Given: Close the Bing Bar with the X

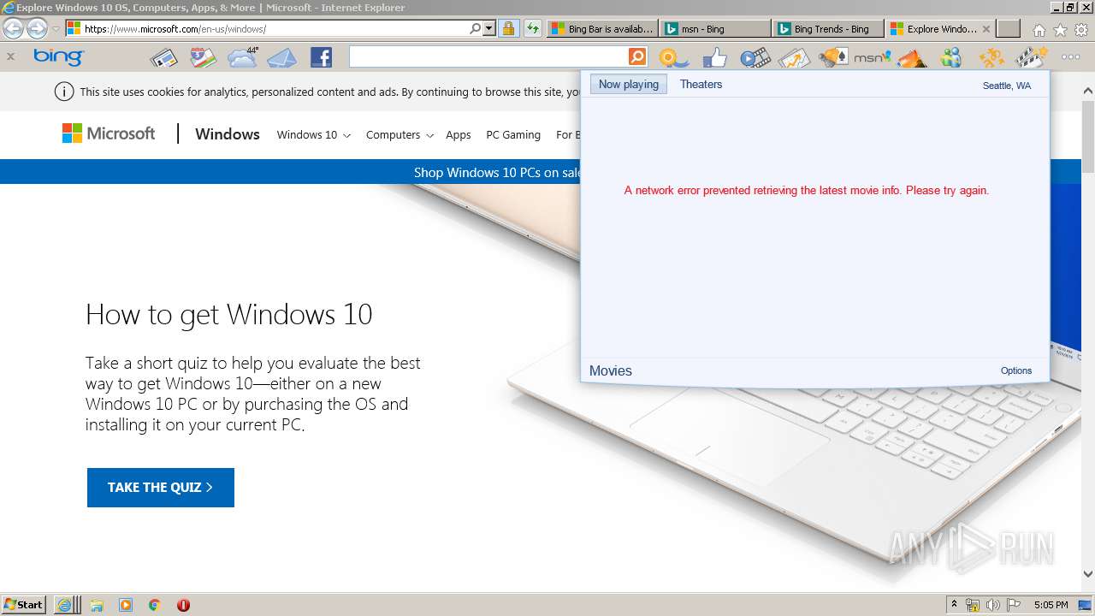Looking at the screenshot, I should click(x=10, y=56).
